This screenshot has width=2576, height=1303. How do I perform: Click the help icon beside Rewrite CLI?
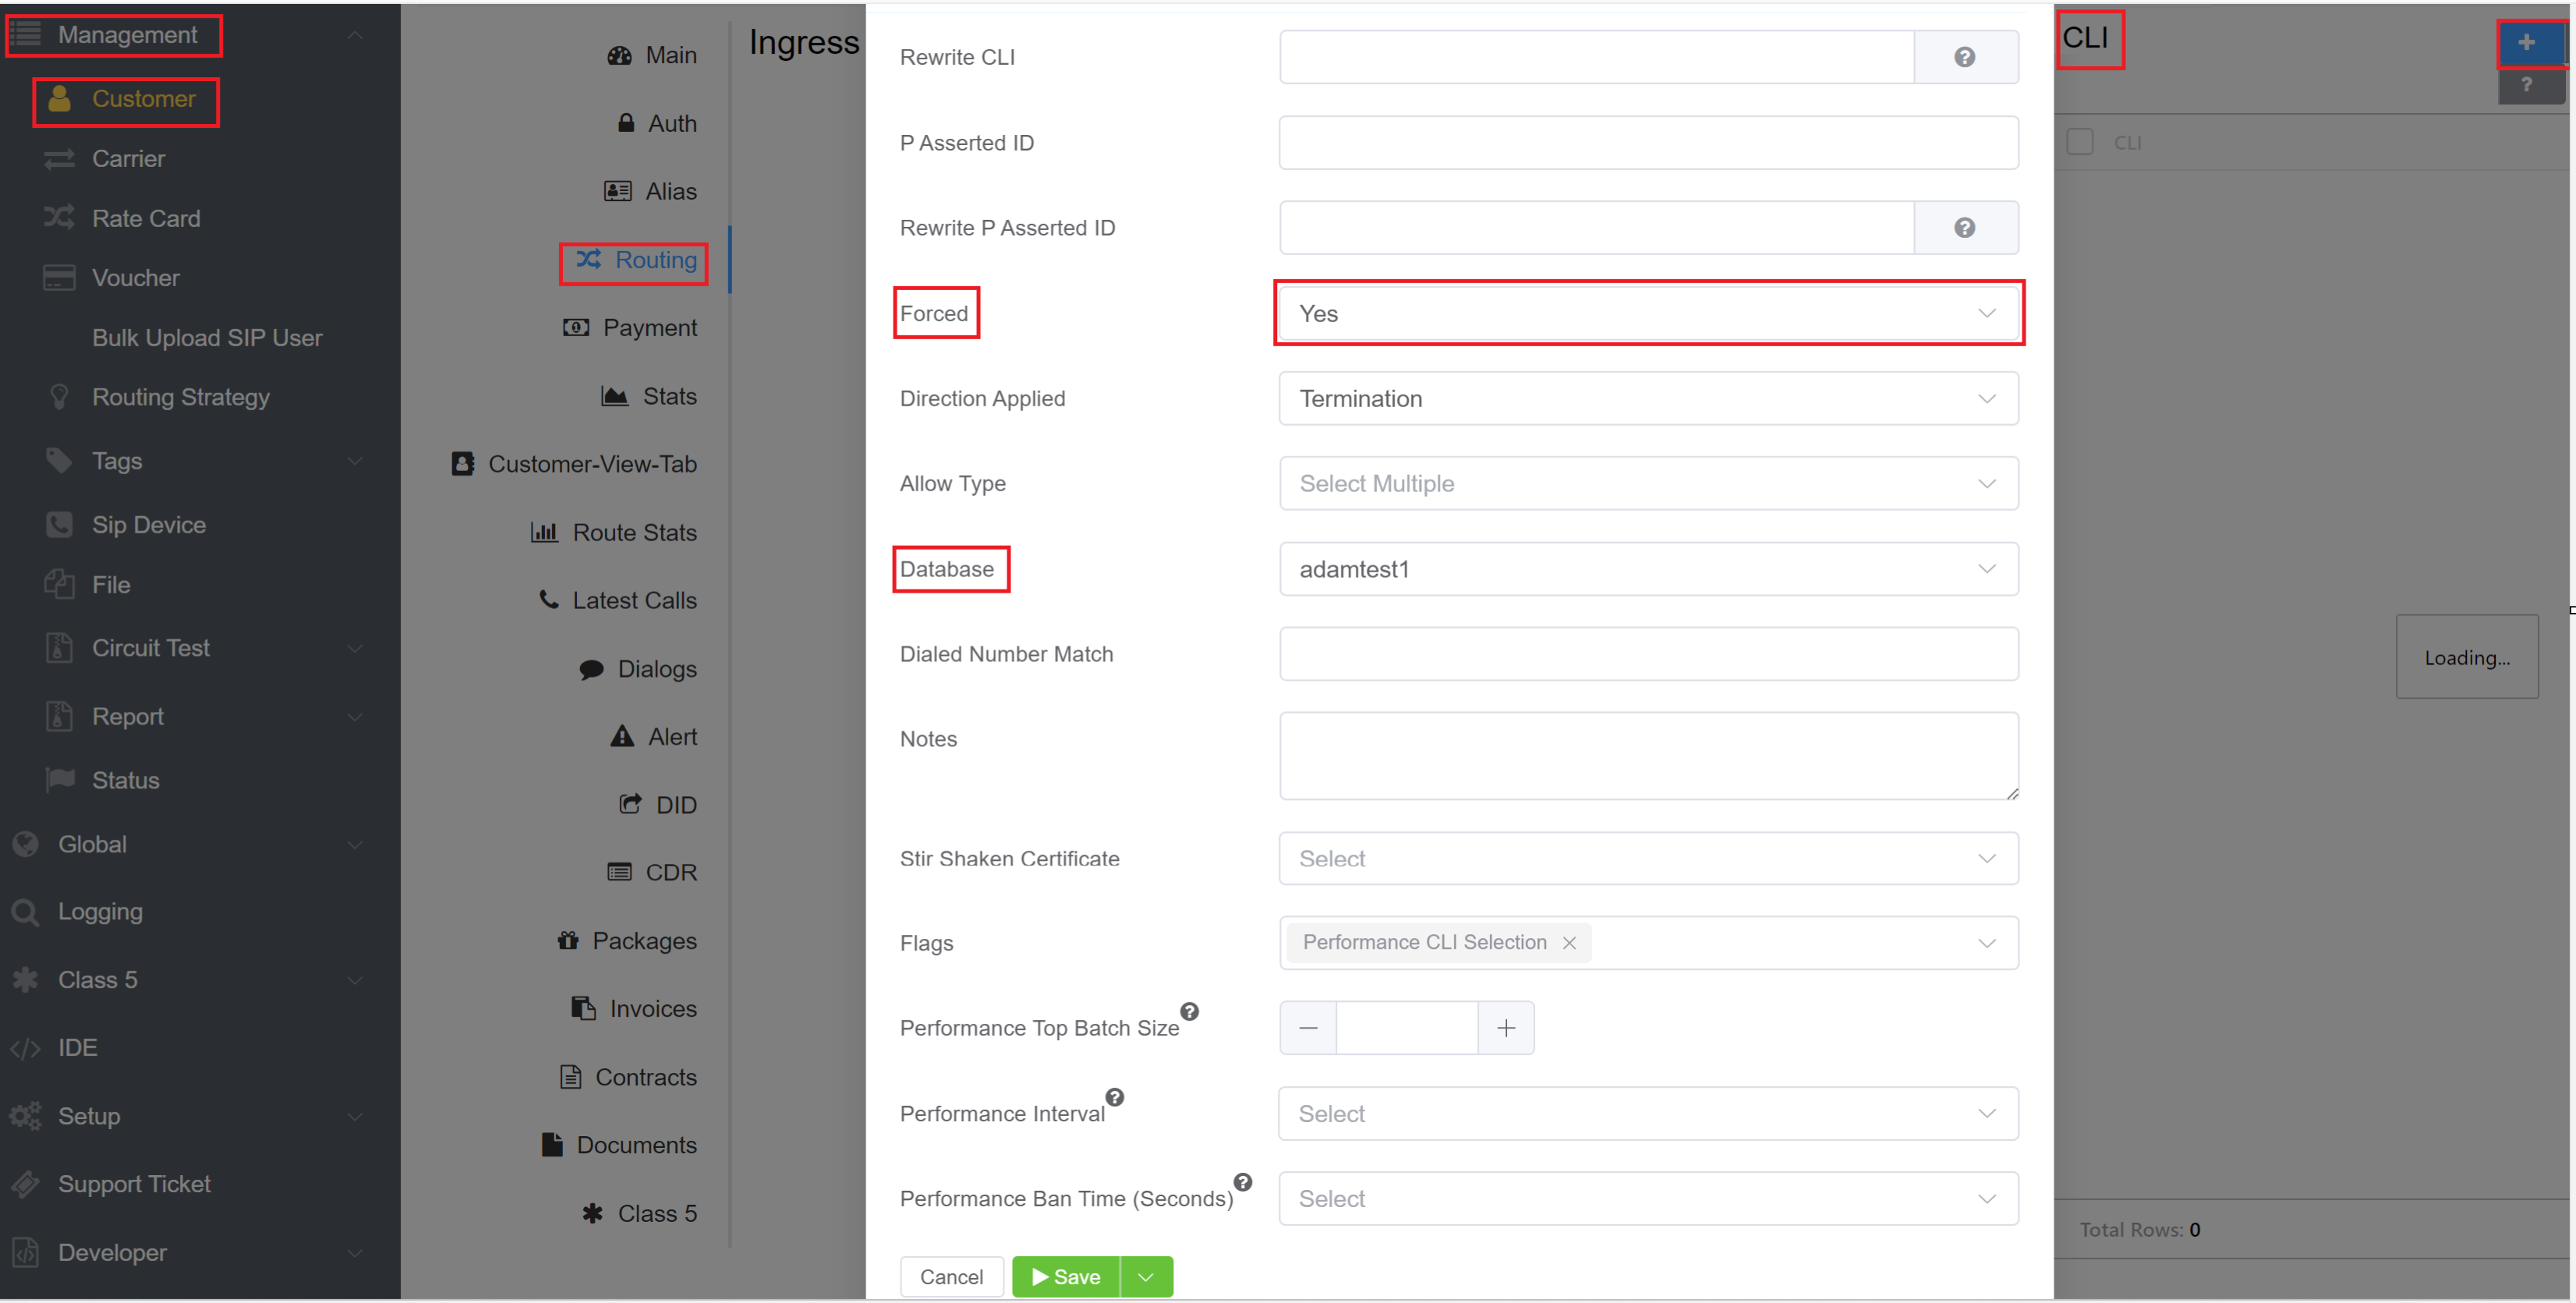point(1964,57)
